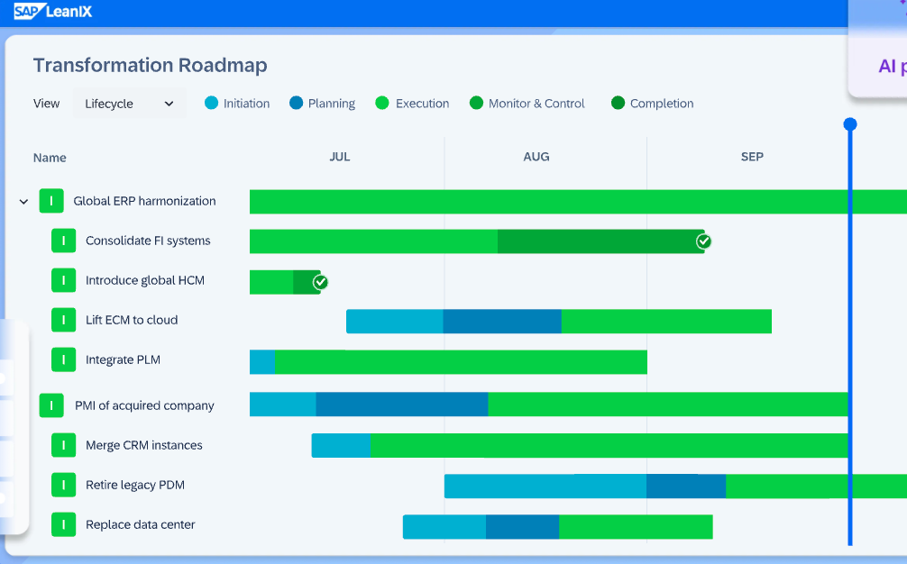Click the Monitor & Control legend dot
907x564 pixels.
click(x=476, y=103)
